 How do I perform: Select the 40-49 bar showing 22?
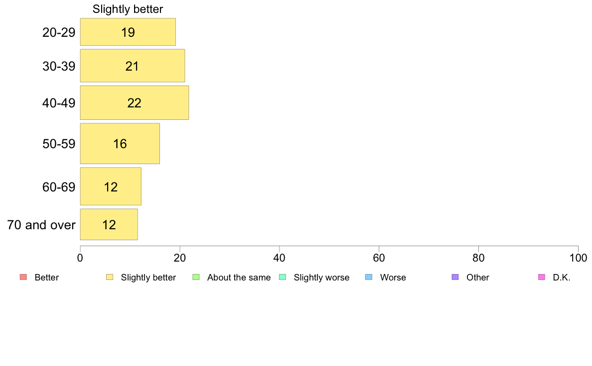[135, 103]
